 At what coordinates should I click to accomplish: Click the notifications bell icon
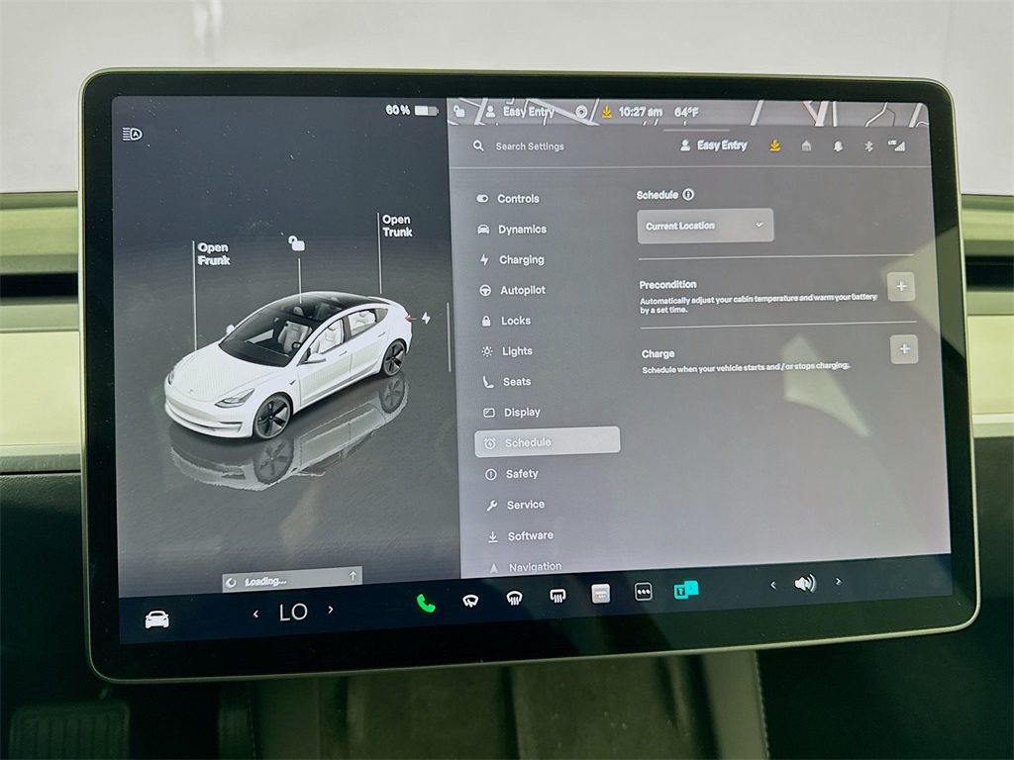(838, 146)
